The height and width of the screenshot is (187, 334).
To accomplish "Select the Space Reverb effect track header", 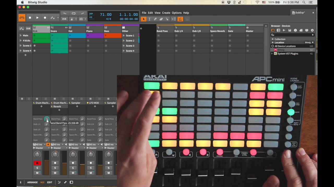I will 219,29.
